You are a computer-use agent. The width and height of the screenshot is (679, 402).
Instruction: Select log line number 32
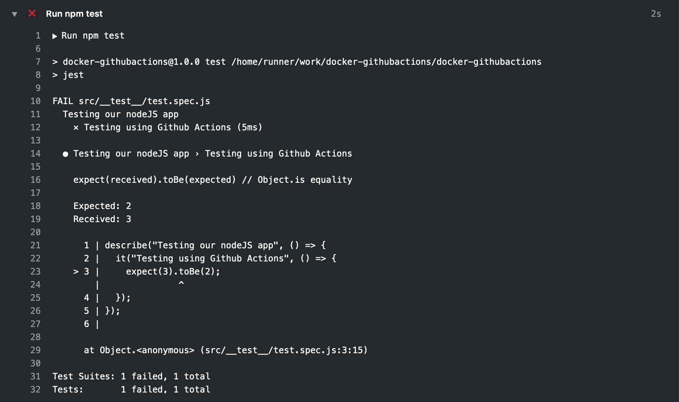(35, 390)
